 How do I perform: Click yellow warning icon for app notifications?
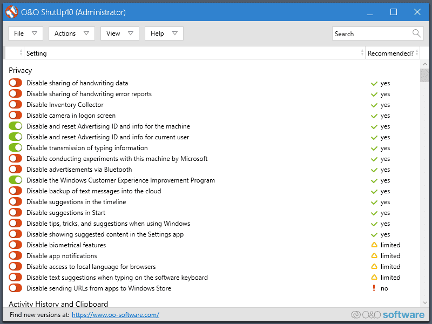[374, 255]
